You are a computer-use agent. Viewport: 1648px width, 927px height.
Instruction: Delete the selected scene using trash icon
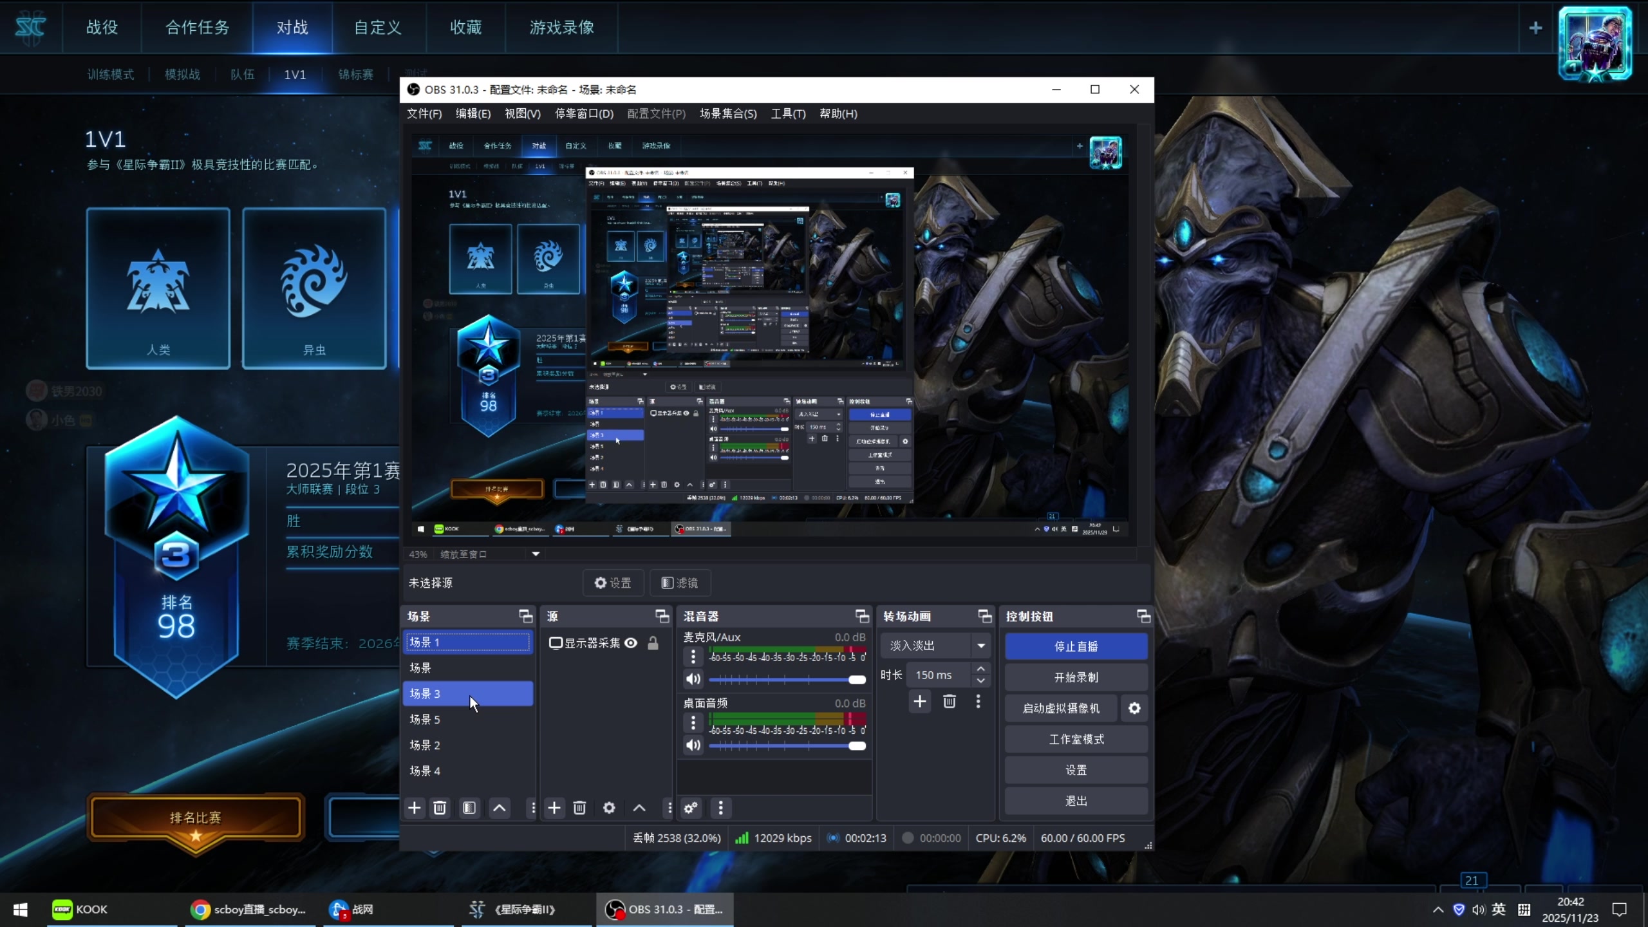coord(440,808)
